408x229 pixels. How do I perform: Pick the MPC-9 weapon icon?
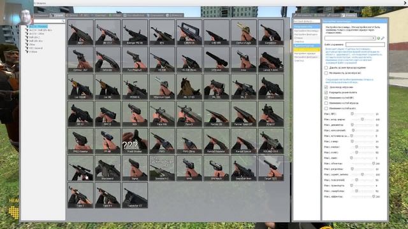pos(108,114)
